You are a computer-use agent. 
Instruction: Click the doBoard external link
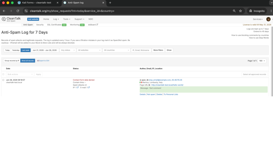93,25
